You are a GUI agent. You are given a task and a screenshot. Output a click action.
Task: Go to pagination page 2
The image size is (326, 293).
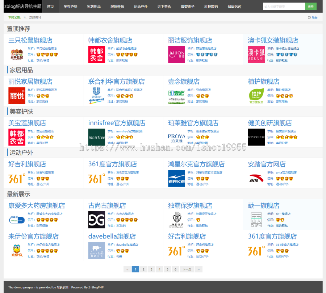(143, 269)
